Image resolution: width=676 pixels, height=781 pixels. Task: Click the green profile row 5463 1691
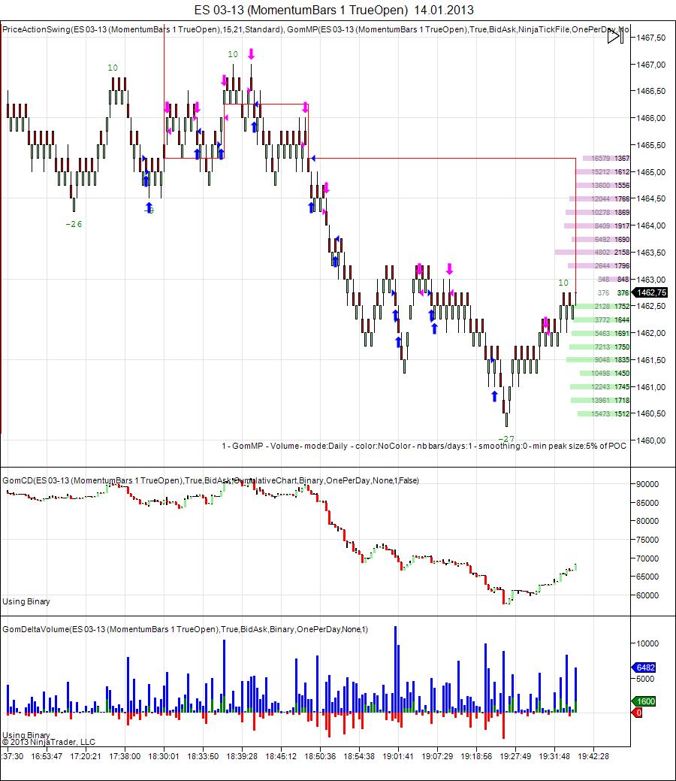[600, 333]
